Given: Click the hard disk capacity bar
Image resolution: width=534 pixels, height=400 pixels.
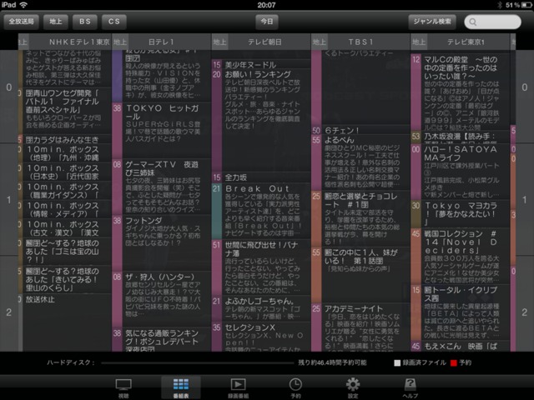Looking at the screenshot, I should (198, 363).
